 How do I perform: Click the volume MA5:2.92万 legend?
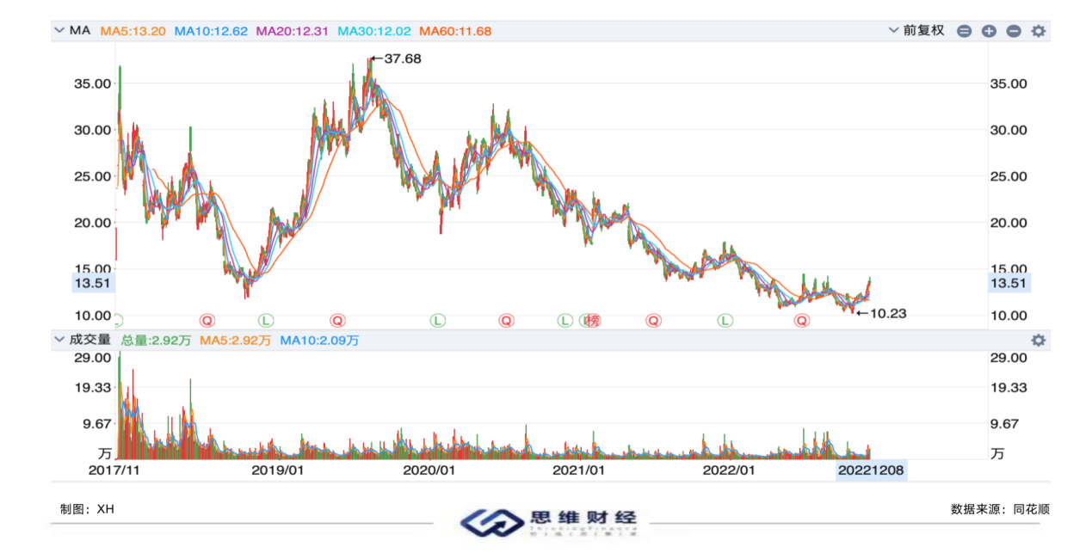tap(235, 341)
